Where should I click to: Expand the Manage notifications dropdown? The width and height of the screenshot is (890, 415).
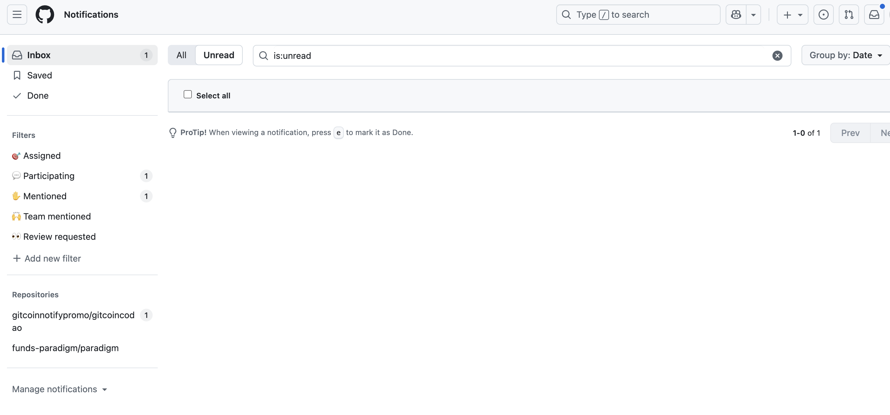[x=59, y=389]
